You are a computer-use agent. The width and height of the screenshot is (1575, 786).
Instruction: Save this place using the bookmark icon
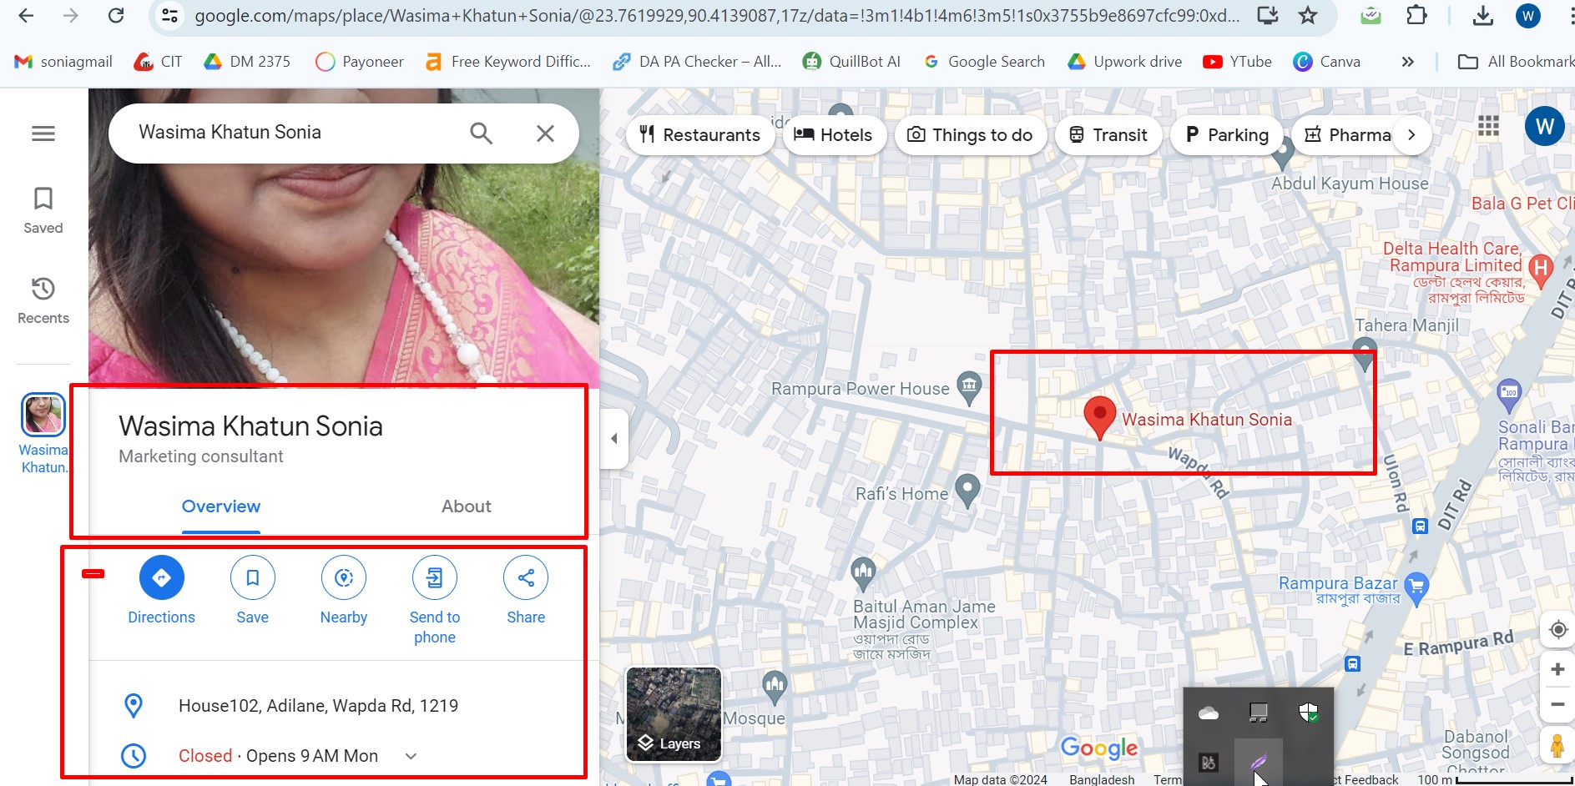(x=252, y=577)
